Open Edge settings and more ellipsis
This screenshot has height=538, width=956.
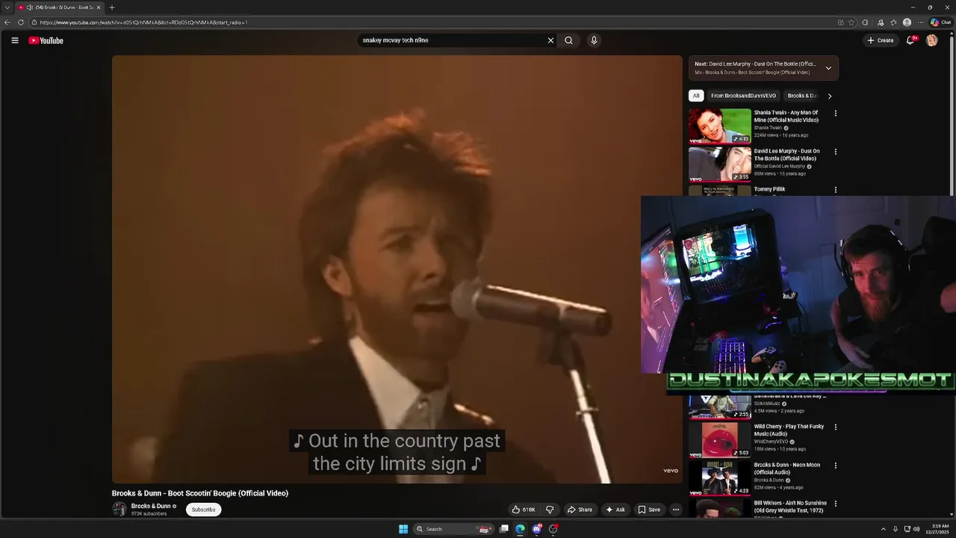[x=920, y=22]
